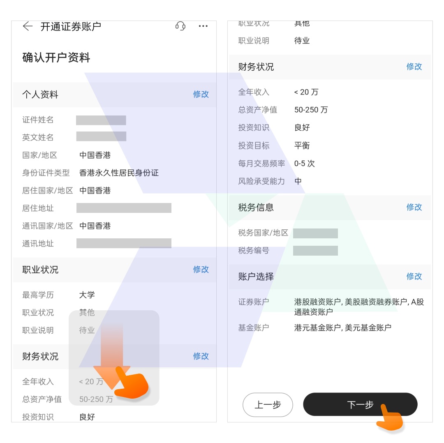Edit 个人资料 section via 修改
Screen dimensions: 444x443
click(201, 94)
